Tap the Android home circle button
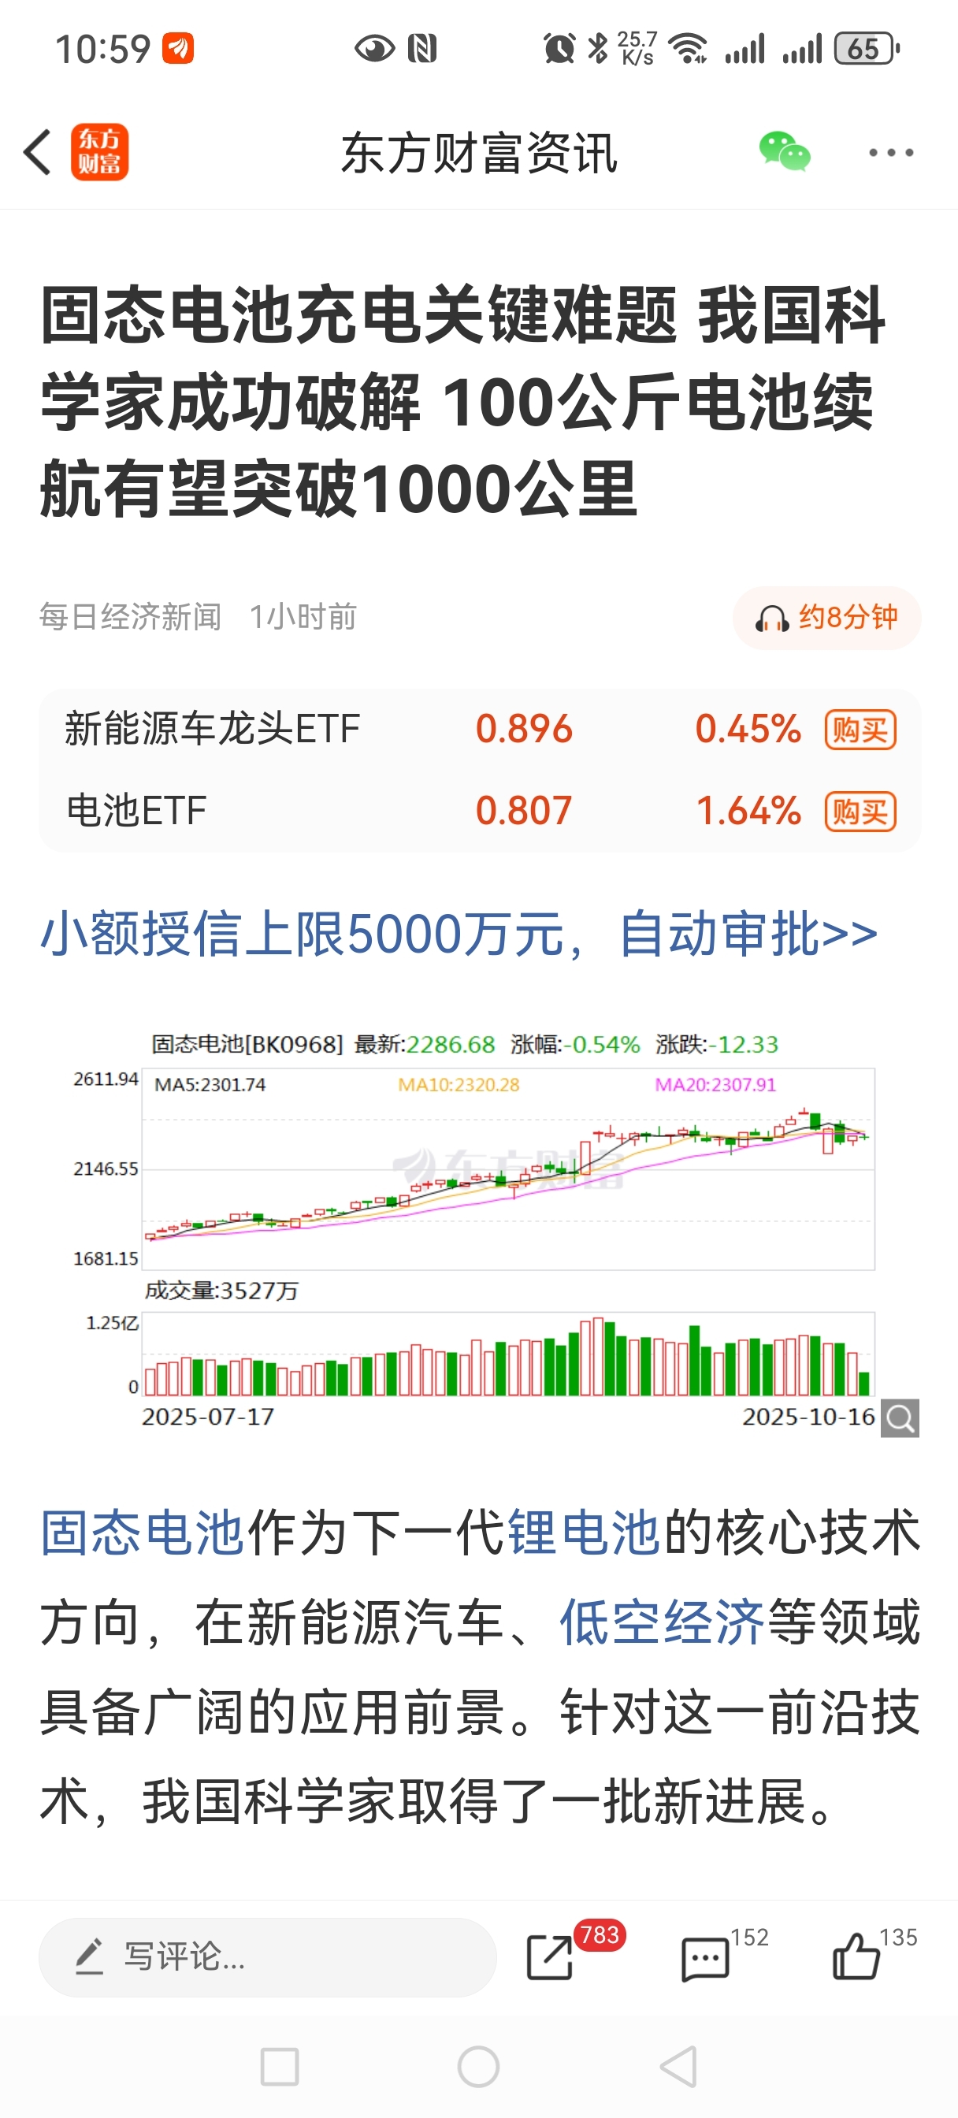 478,2067
